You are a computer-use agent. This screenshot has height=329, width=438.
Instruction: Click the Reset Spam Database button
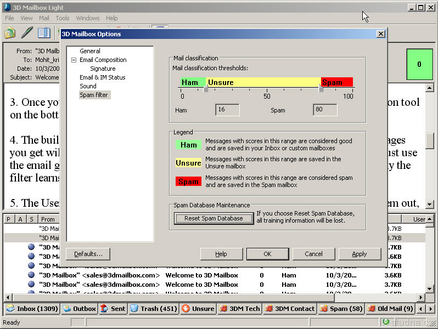[x=214, y=218]
